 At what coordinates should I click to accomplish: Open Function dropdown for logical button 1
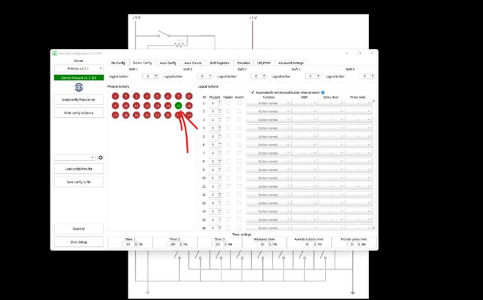(268, 103)
